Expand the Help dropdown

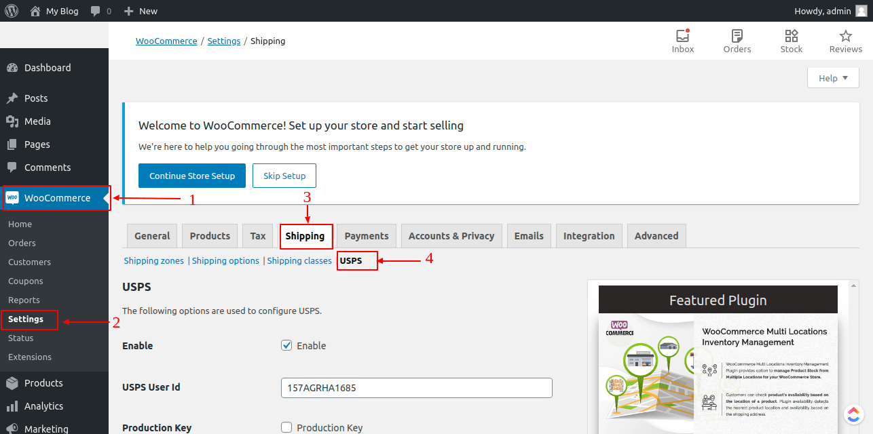tap(833, 77)
